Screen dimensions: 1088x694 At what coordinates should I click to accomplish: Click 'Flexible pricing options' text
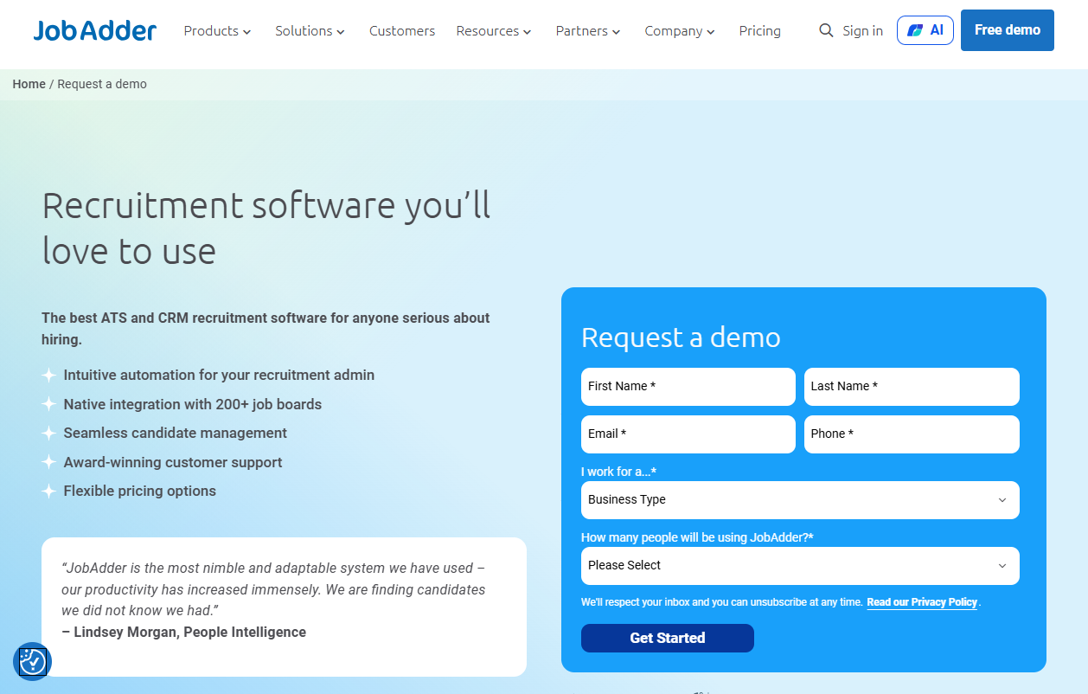point(139,491)
